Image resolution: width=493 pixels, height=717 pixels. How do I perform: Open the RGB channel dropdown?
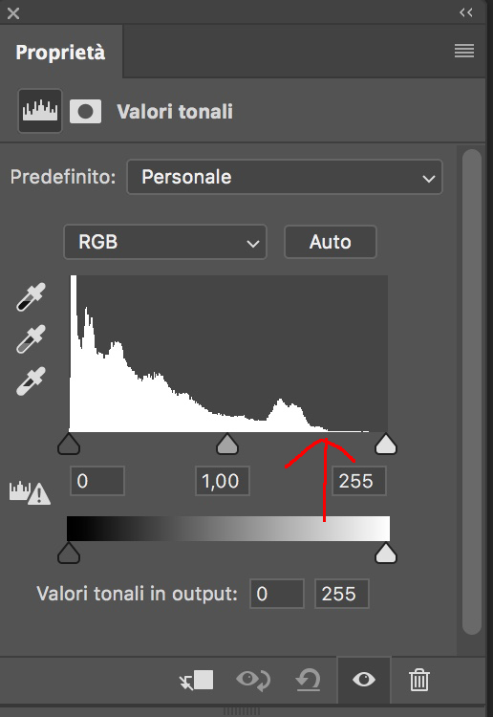click(x=165, y=242)
